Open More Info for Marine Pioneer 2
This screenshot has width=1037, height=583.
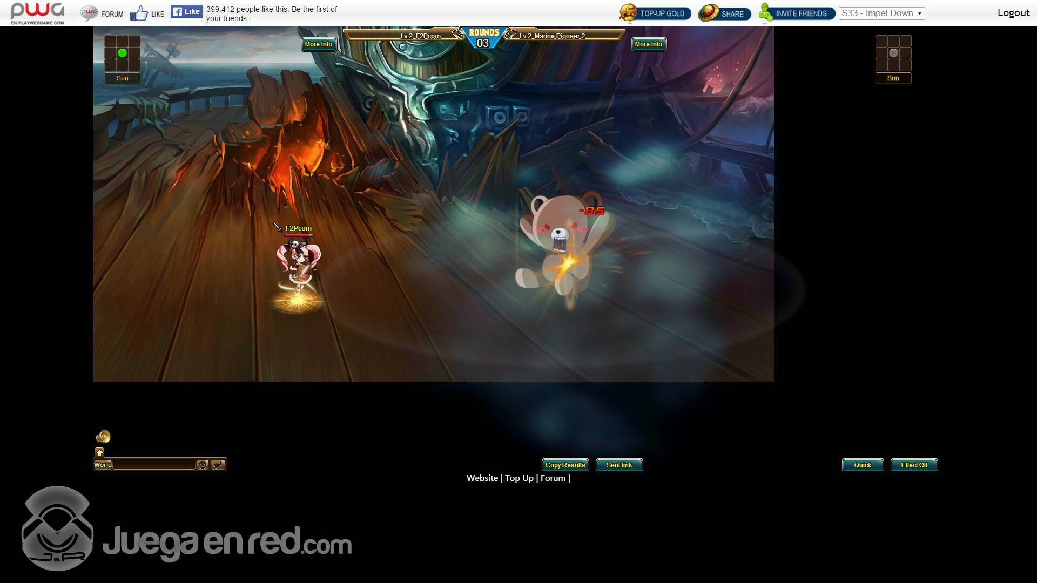[x=648, y=44]
